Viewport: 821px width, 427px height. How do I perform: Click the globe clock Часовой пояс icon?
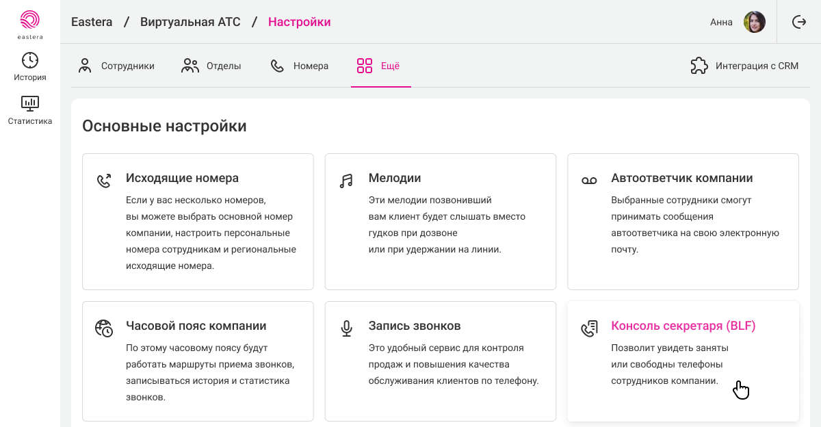[104, 328]
